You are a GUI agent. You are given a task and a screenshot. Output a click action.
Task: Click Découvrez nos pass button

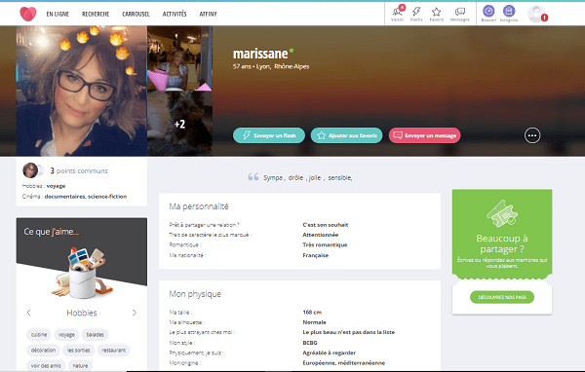(x=502, y=297)
